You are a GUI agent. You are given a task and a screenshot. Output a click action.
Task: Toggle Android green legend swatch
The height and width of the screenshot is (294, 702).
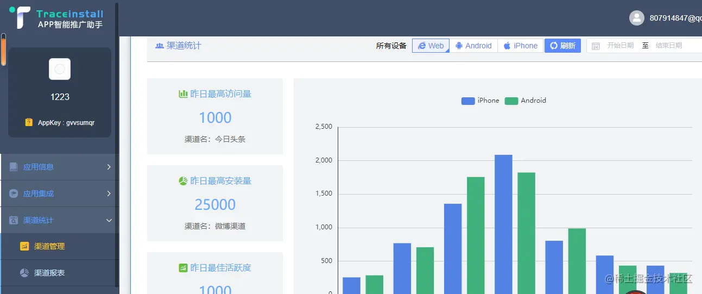coord(511,101)
